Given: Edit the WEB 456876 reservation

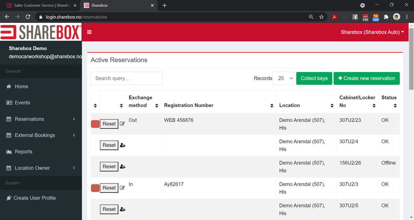Looking at the screenshot, I should point(122,124).
